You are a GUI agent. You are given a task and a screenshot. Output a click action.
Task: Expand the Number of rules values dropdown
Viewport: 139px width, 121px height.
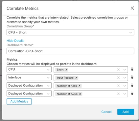[125, 86]
